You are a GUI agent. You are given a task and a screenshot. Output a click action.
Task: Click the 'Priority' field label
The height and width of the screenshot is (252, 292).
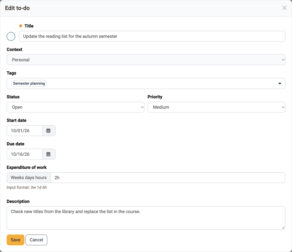(155, 97)
